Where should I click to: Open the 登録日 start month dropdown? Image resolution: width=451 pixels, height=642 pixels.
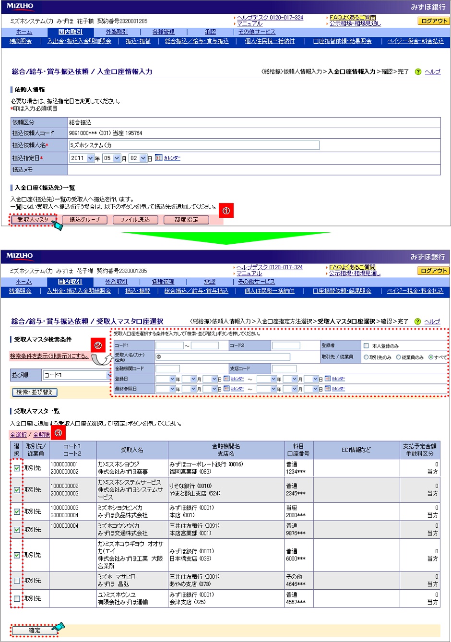click(x=190, y=379)
